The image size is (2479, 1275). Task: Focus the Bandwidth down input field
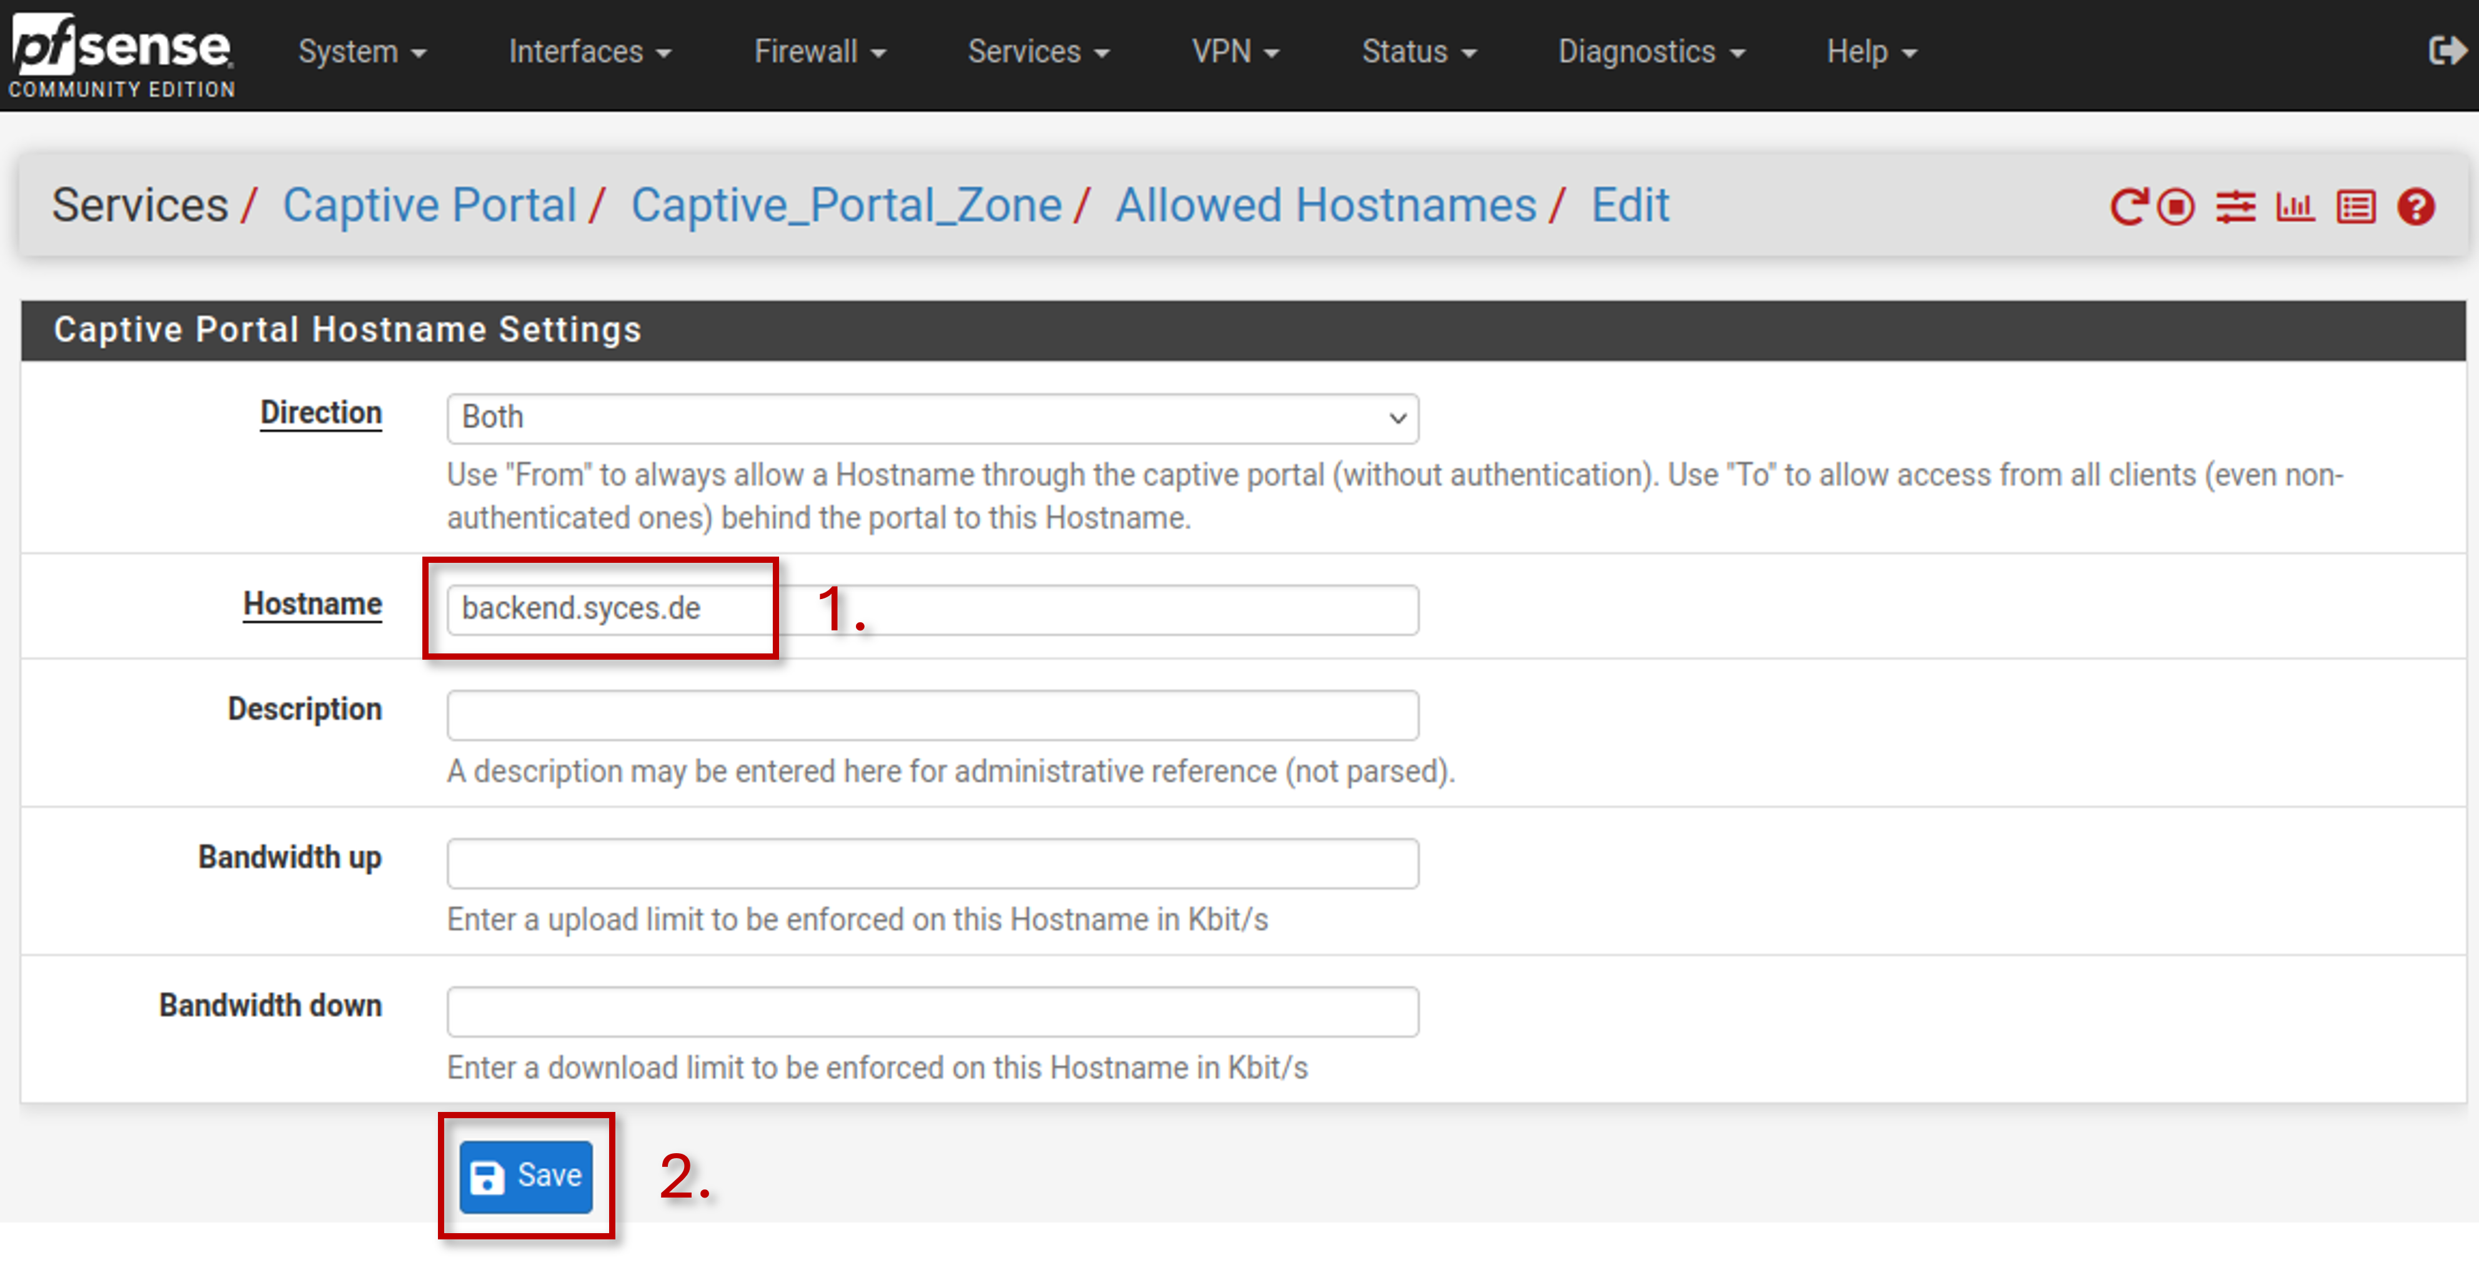click(931, 1010)
